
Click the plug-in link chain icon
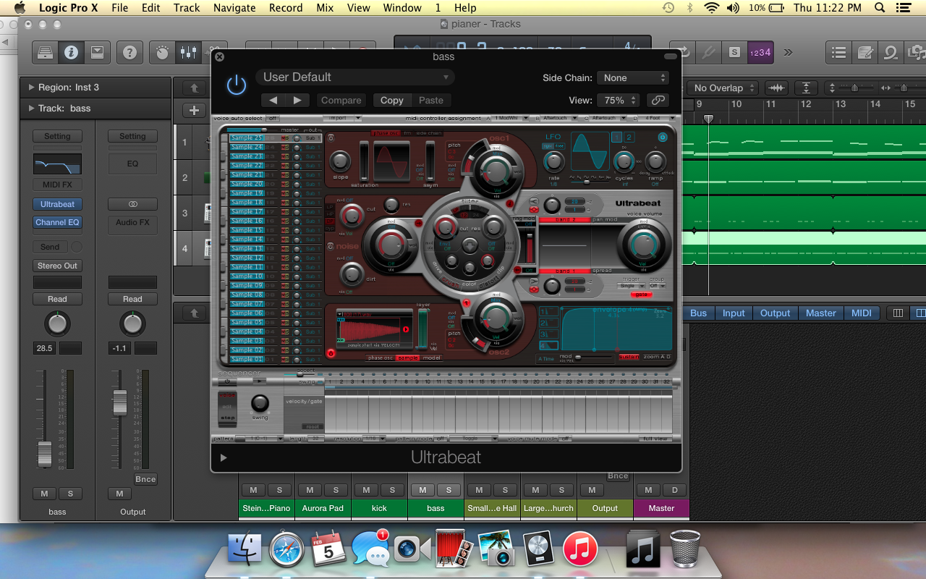[658, 100]
